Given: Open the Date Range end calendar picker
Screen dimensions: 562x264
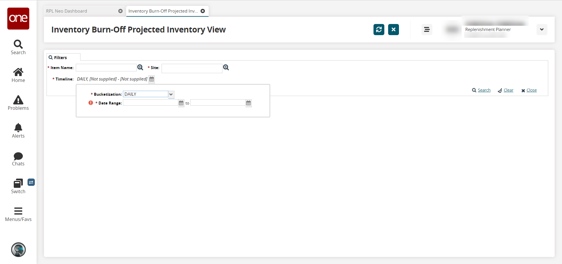Looking at the screenshot, I should (x=249, y=103).
